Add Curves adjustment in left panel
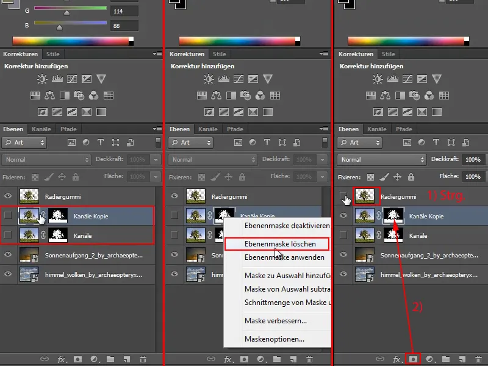 coord(72,79)
